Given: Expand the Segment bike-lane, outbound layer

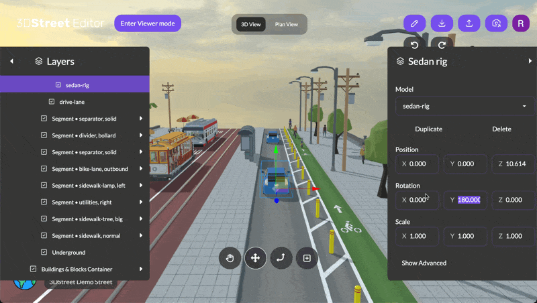Looking at the screenshot, I should pos(141,169).
